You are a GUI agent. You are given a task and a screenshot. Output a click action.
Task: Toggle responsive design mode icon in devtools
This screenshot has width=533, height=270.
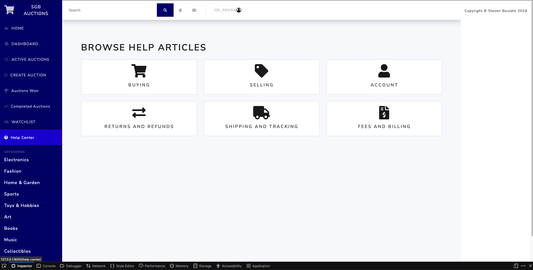(516, 266)
